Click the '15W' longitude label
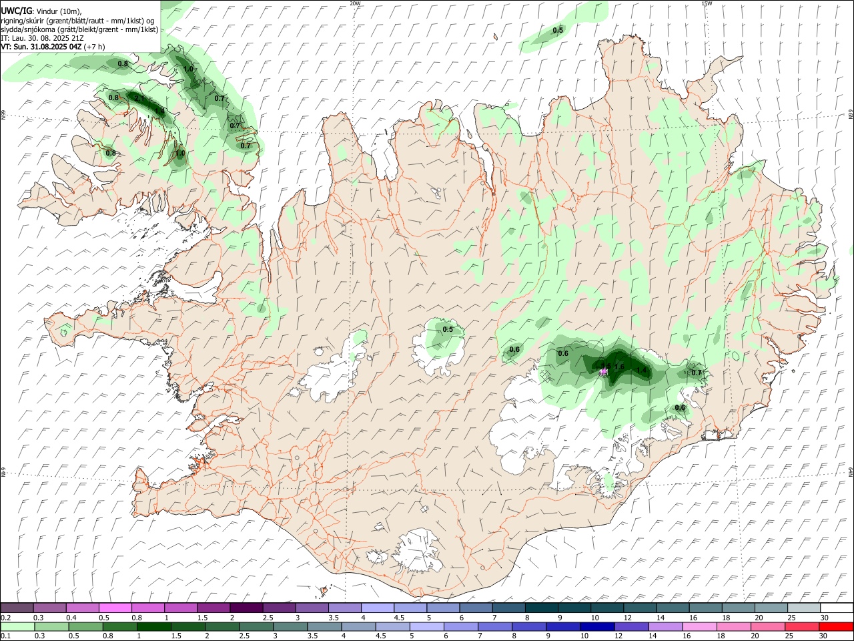The image size is (854, 641). point(706,3)
